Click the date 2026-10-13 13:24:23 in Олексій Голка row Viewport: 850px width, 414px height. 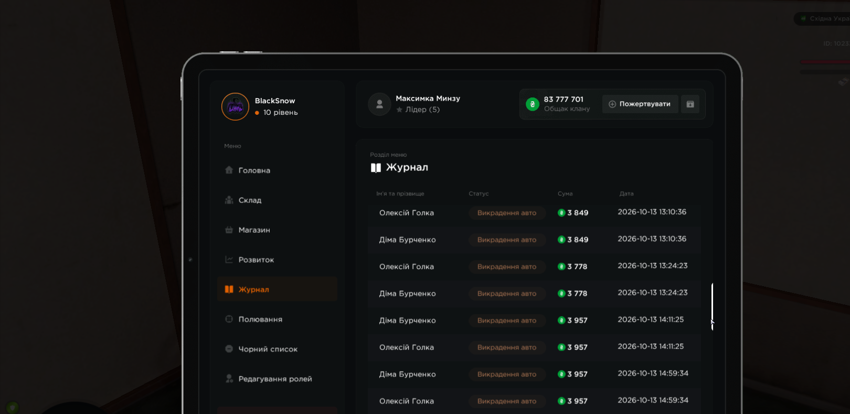coord(653,266)
